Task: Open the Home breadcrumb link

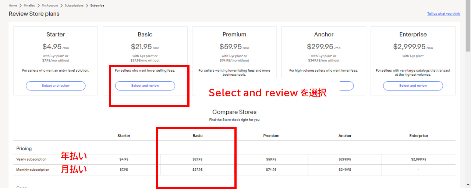Action: point(13,6)
